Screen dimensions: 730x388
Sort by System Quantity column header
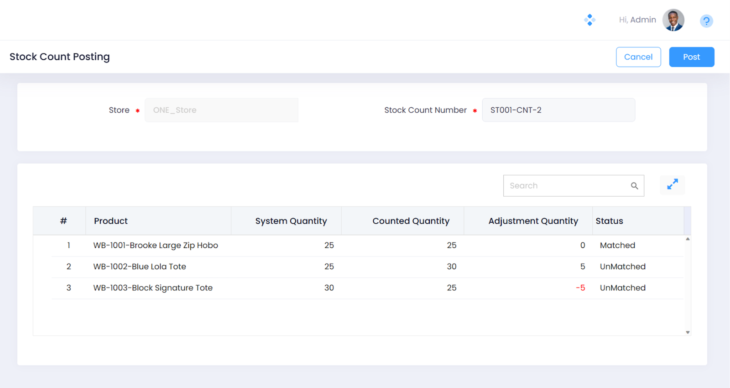(291, 221)
